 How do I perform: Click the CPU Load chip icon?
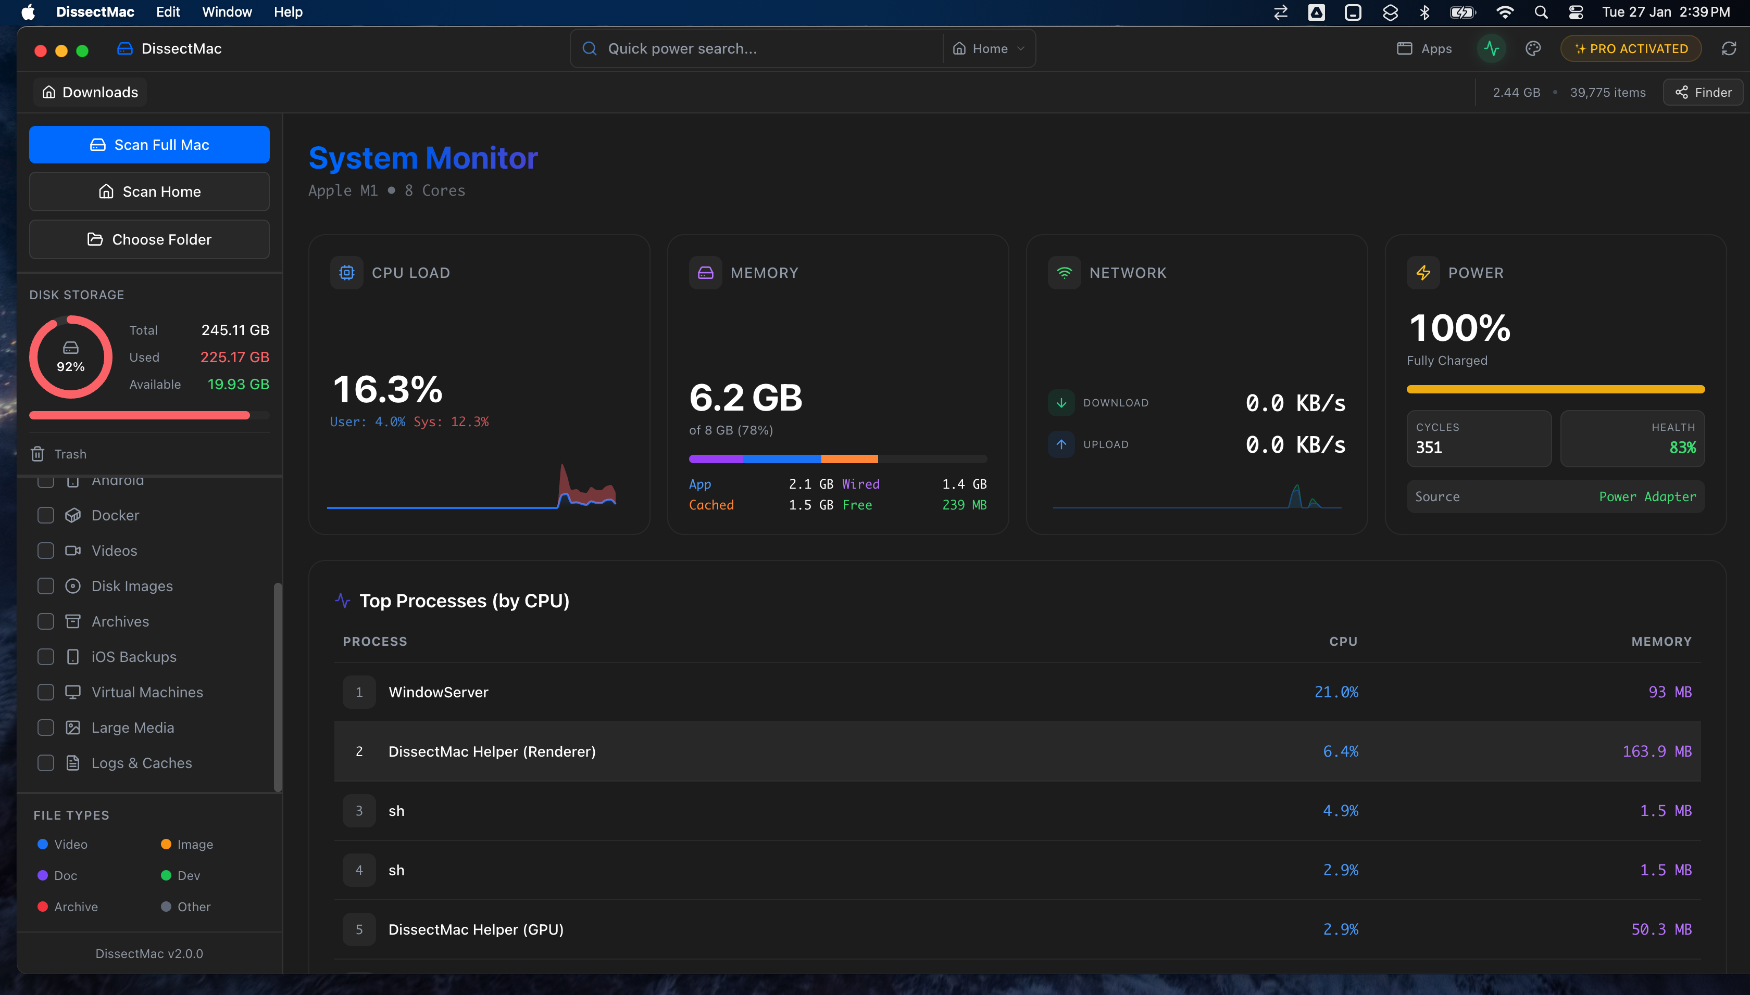[347, 273]
